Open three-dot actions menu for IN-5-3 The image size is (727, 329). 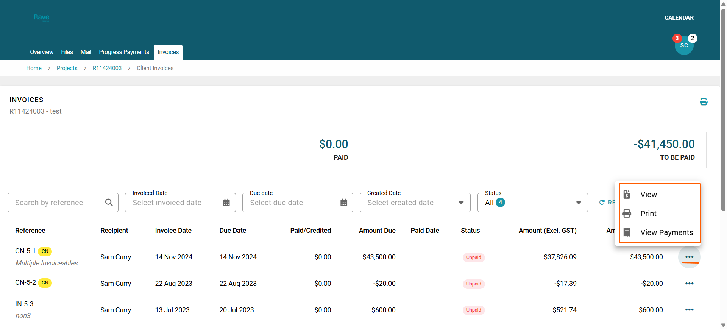pos(689,310)
